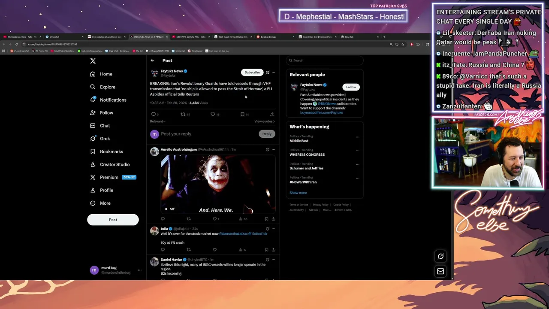Screen dimensions: 549x309
Task: Click the grey Reply button
Action: click(x=267, y=134)
